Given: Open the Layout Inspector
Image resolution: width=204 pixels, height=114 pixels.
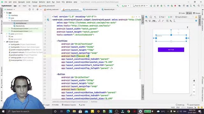Looking at the screenshot, I should (193, 105).
